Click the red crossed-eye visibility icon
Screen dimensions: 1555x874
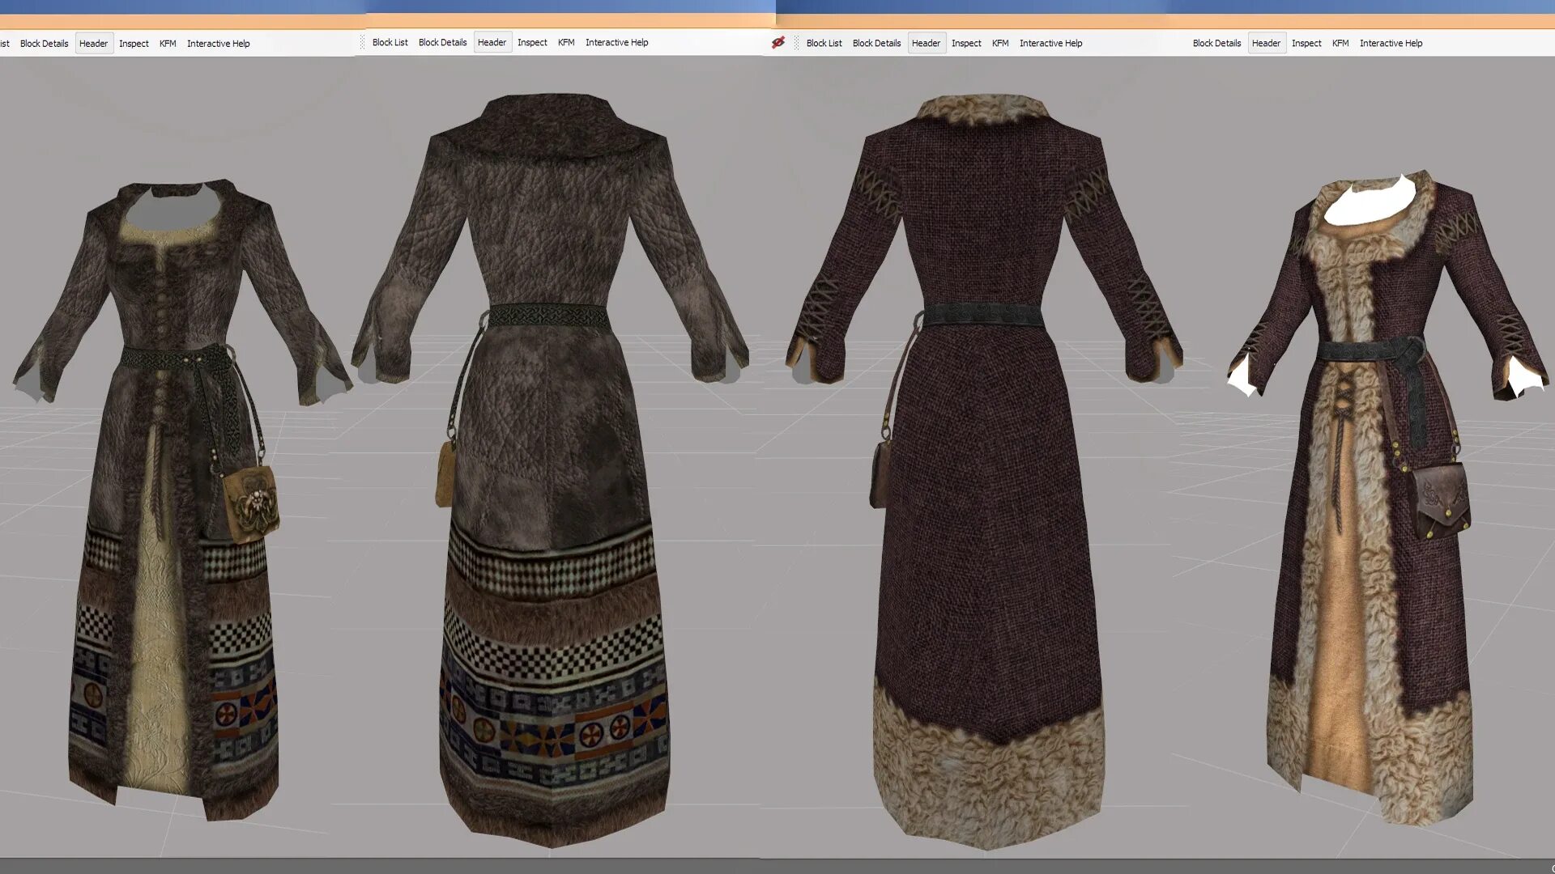pos(778,43)
